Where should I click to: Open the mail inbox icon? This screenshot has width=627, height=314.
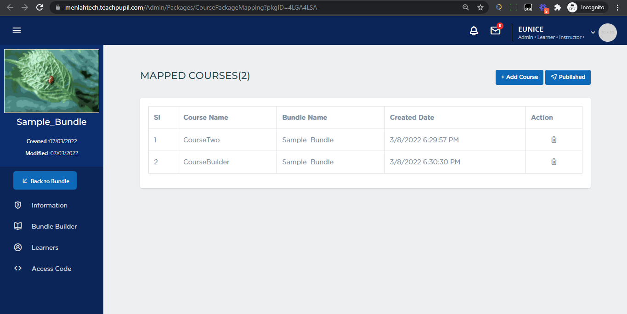click(495, 31)
